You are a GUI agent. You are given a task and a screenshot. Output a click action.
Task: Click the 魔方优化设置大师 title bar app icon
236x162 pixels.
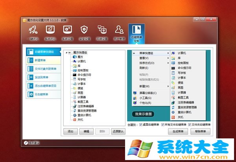point(24,20)
